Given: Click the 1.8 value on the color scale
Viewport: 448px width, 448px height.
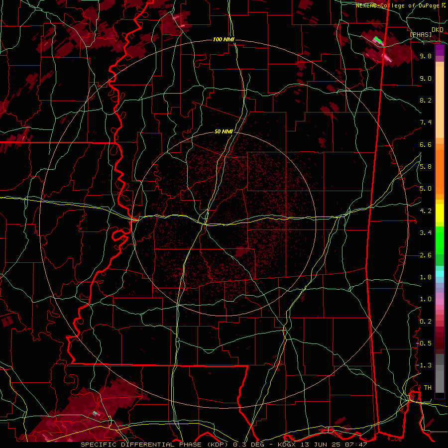Looking at the screenshot, I should [x=426, y=277].
